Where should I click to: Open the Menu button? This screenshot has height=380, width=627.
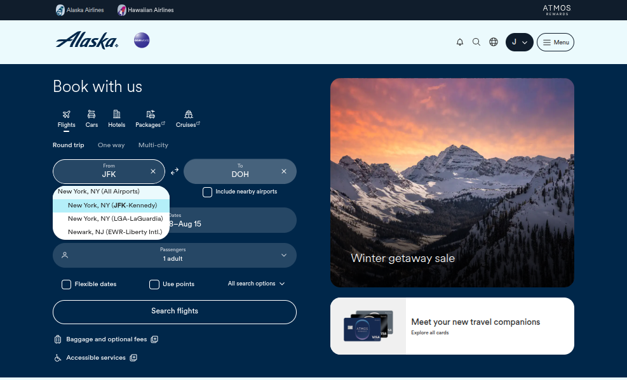point(555,42)
